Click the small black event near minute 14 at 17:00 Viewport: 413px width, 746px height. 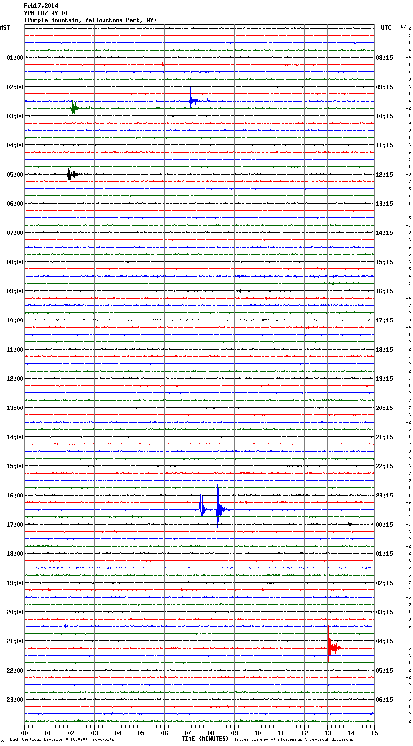[x=349, y=524]
